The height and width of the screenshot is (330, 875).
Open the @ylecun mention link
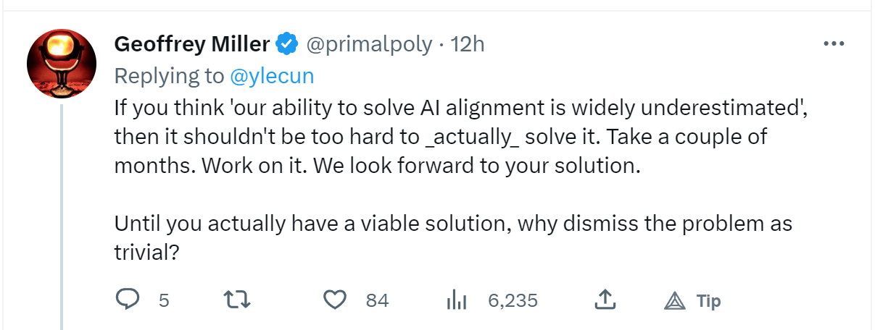click(x=272, y=76)
